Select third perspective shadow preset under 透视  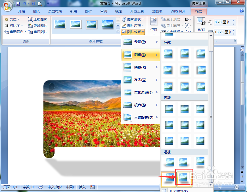(200, 162)
